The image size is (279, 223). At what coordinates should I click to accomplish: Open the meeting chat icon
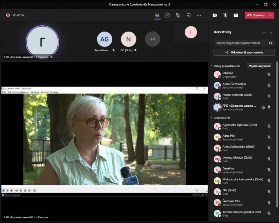168,15
